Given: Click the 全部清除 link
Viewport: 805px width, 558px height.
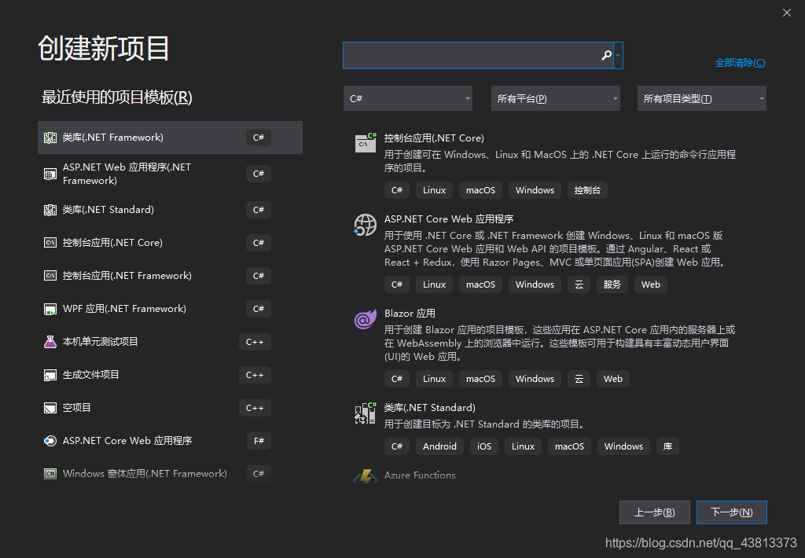Looking at the screenshot, I should tap(739, 61).
